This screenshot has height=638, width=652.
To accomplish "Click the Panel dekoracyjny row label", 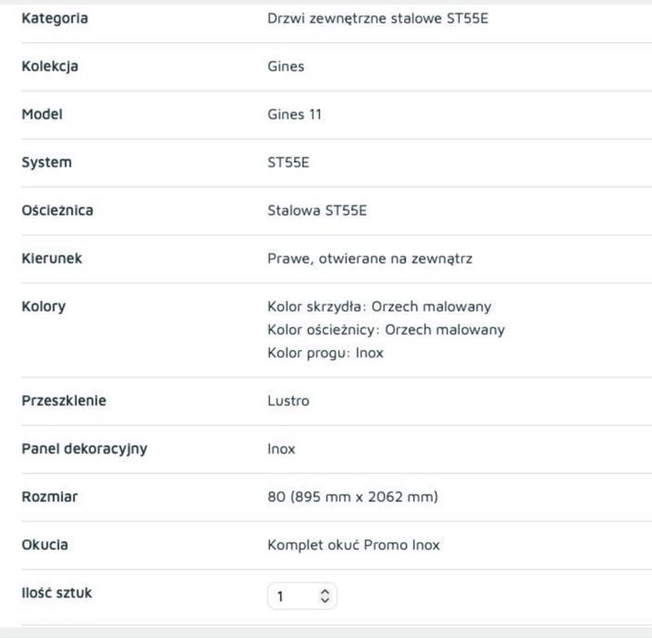I will coord(85,449).
